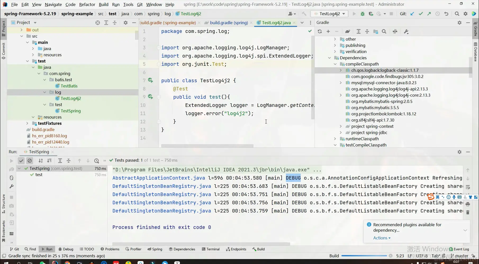Collapse the src folder
The image size is (479, 264).
(22, 36)
